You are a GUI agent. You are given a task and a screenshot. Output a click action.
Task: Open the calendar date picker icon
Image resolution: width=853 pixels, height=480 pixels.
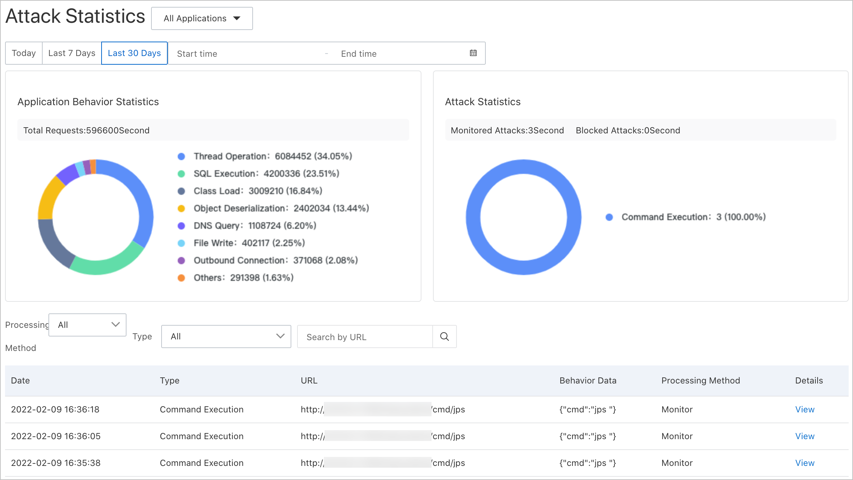[473, 53]
